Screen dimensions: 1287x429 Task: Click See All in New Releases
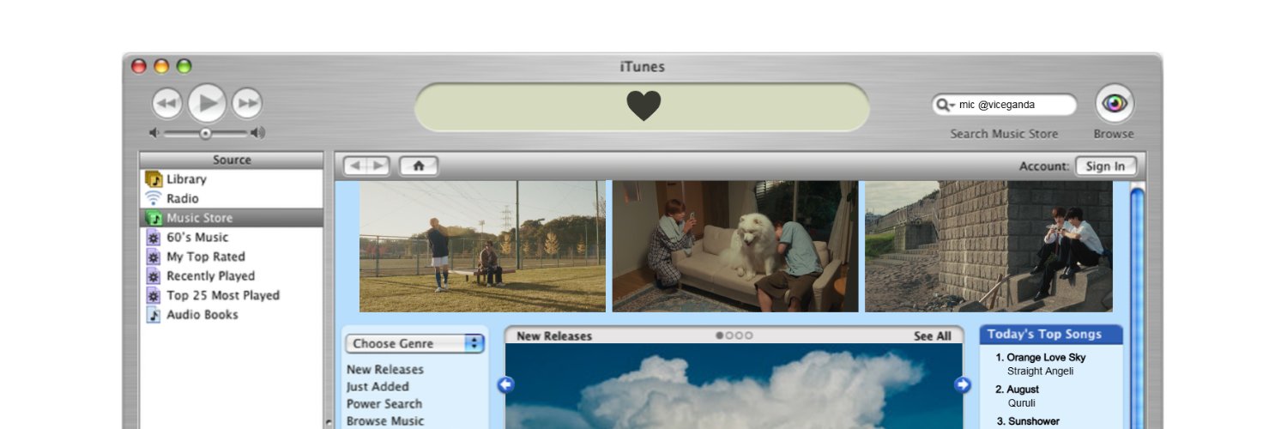click(932, 336)
